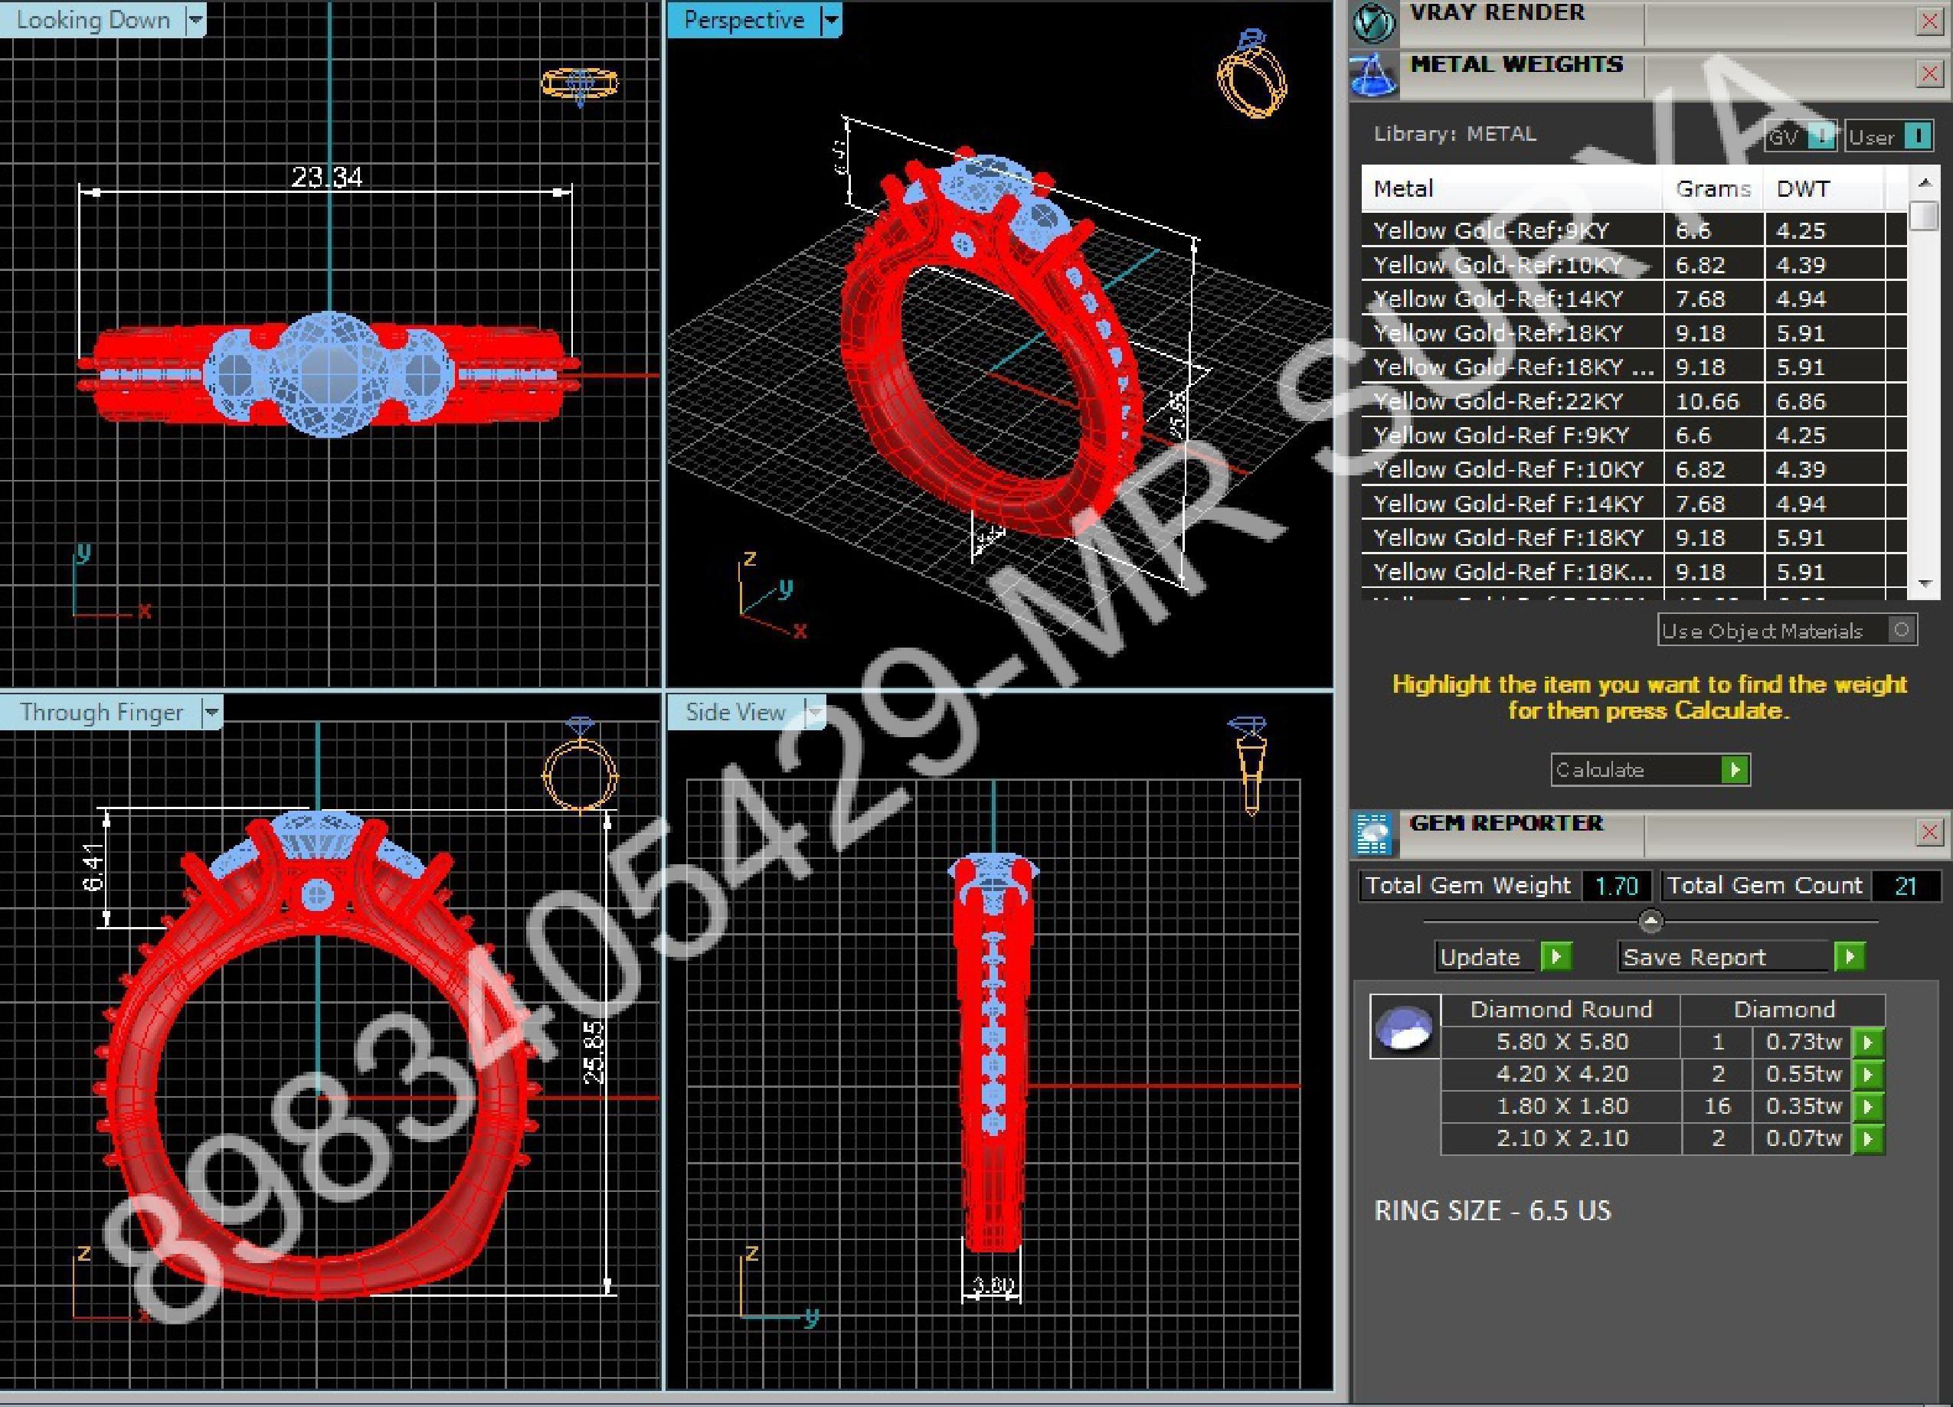Click green arrow for 0.55tw diamond row
1953x1407 pixels.
pyautogui.click(x=1868, y=1075)
